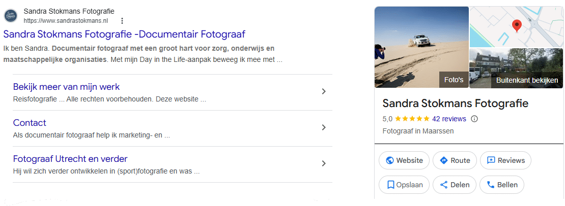
Task: Click the info icon beside 42 reviews
Action: pyautogui.click(x=475, y=119)
